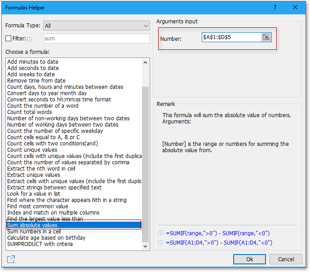Click the Filter info icon
Screen dimensions: 310x272
pyautogui.click(x=29, y=39)
